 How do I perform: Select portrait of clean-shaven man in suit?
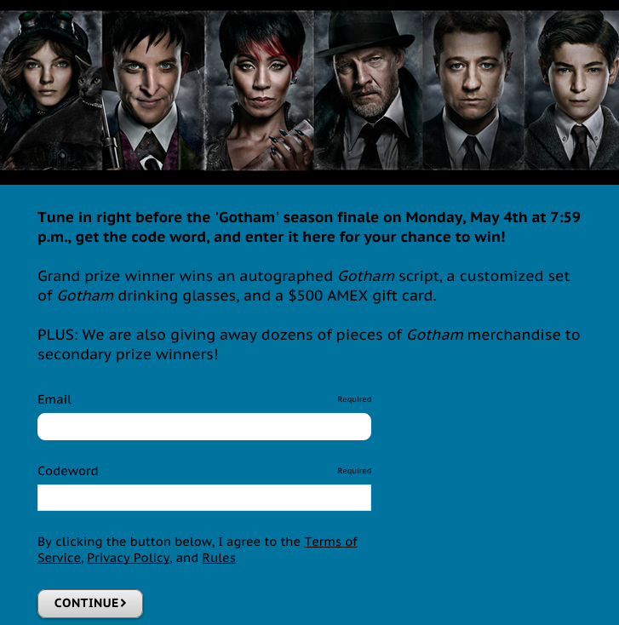474,90
